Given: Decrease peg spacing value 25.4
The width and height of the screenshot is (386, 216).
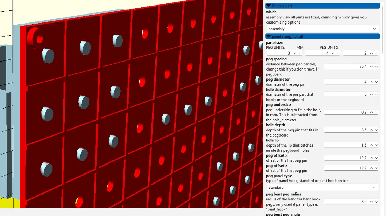Looking at the screenshot, I should (376, 67).
